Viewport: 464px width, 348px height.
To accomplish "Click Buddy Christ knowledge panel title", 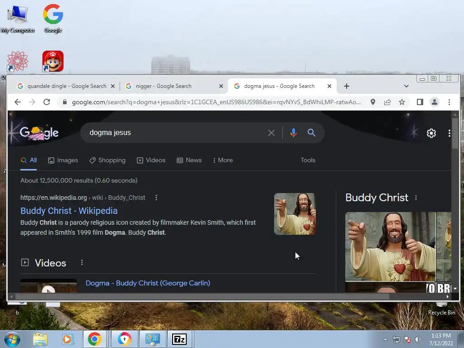I will (377, 198).
